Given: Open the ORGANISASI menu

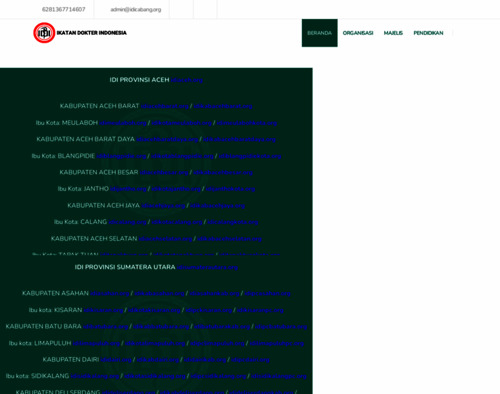Looking at the screenshot, I should click(358, 33).
